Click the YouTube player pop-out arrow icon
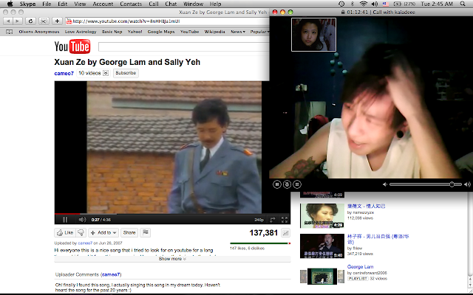Image resolution: width=473 pixels, height=295 pixels. pos(273,220)
